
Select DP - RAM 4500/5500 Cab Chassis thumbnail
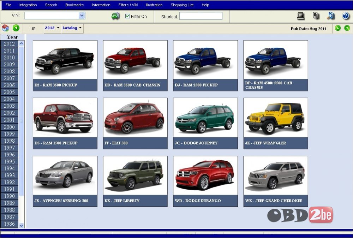[x=276, y=66]
